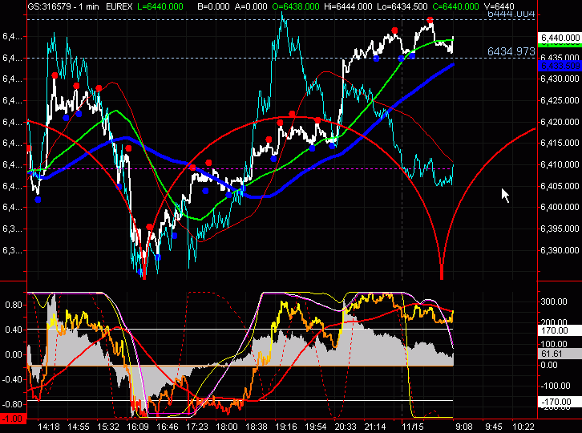Click the 20:33 time axis label

(x=346, y=427)
